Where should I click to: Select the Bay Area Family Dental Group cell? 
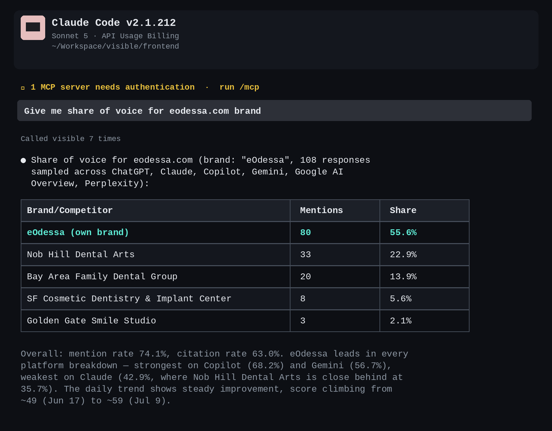pos(156,277)
